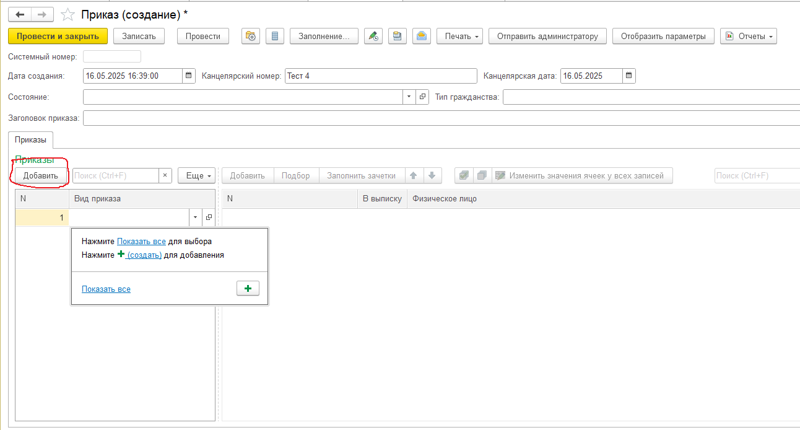Click the Вид приказа column header

click(142, 199)
